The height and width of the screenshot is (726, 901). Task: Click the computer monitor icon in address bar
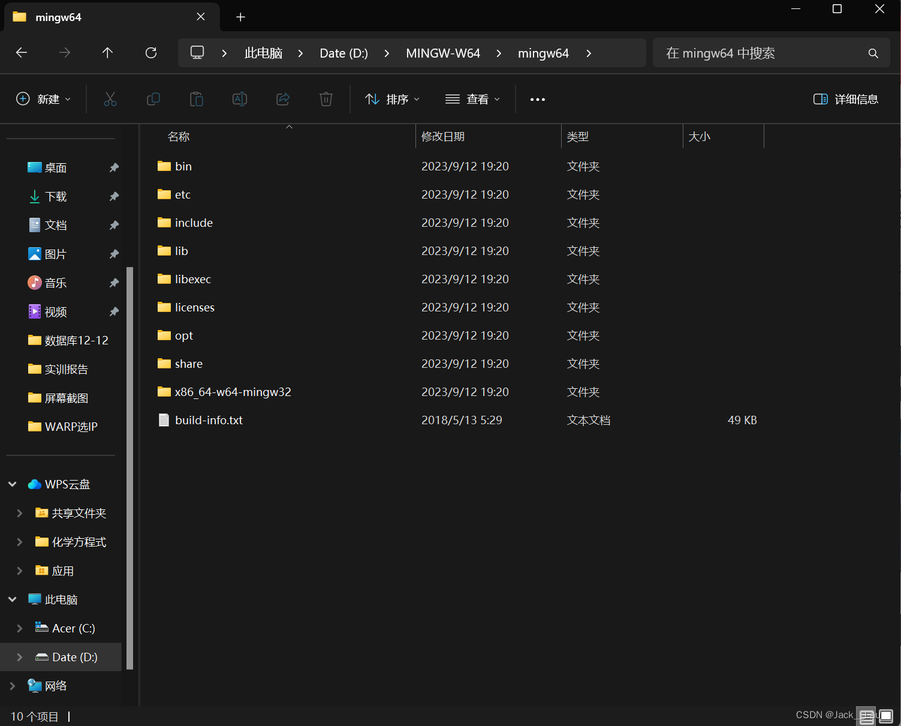197,53
